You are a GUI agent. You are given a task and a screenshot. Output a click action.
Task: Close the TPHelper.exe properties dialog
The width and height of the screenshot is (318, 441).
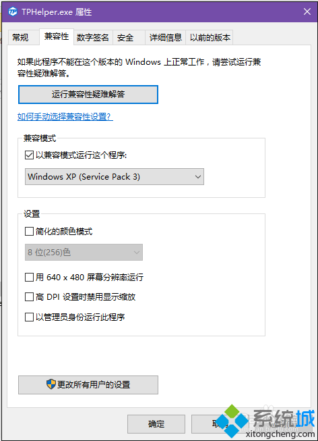[x=307, y=11]
